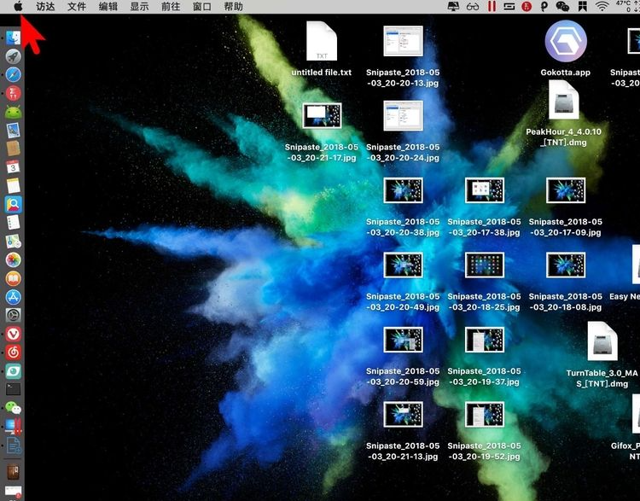Screen dimensions: 640x501
Task: Launch the App Store from dock
Action: point(13,297)
